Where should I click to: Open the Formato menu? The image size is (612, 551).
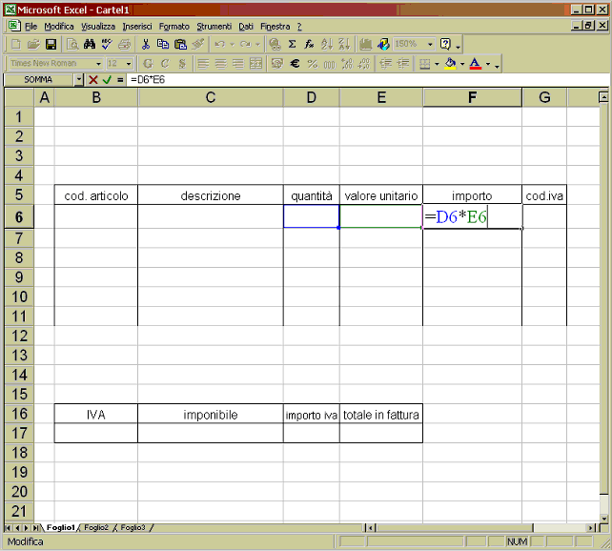(x=174, y=27)
